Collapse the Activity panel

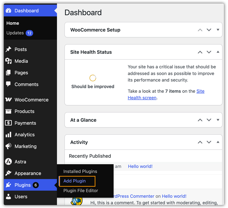218,142
